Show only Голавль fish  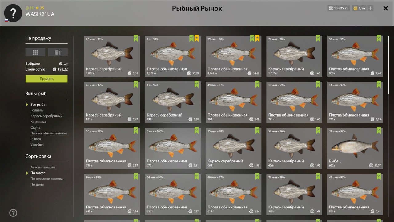(x=37, y=110)
